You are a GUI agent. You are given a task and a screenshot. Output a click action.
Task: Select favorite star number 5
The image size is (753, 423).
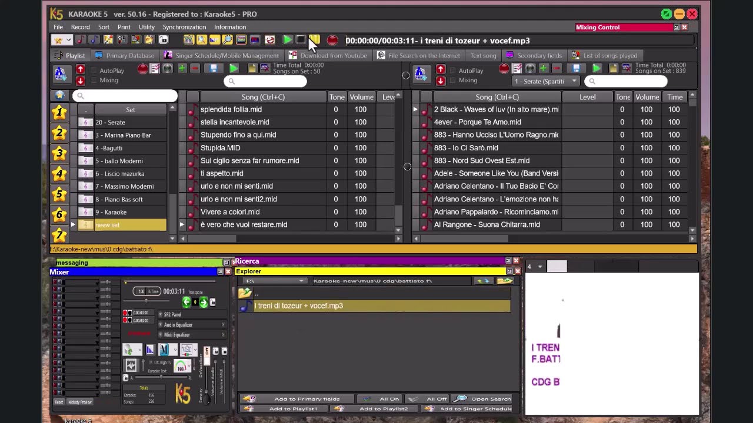click(x=59, y=194)
